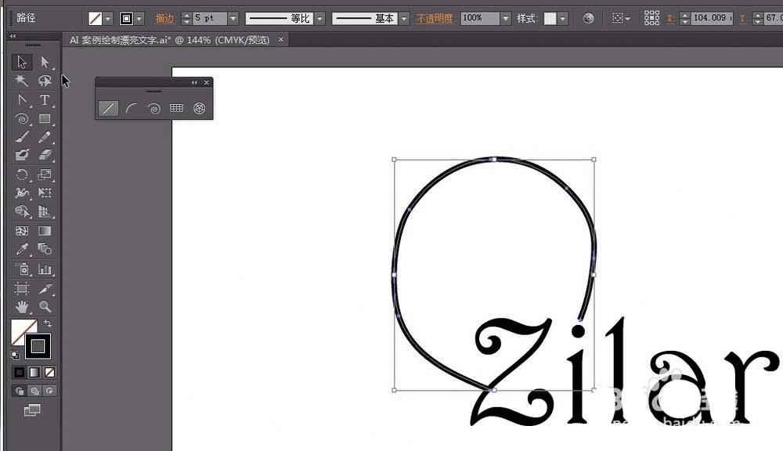Open Recolor Artwork from the control bar
This screenshot has height=451, width=783.
pyautogui.click(x=588, y=19)
